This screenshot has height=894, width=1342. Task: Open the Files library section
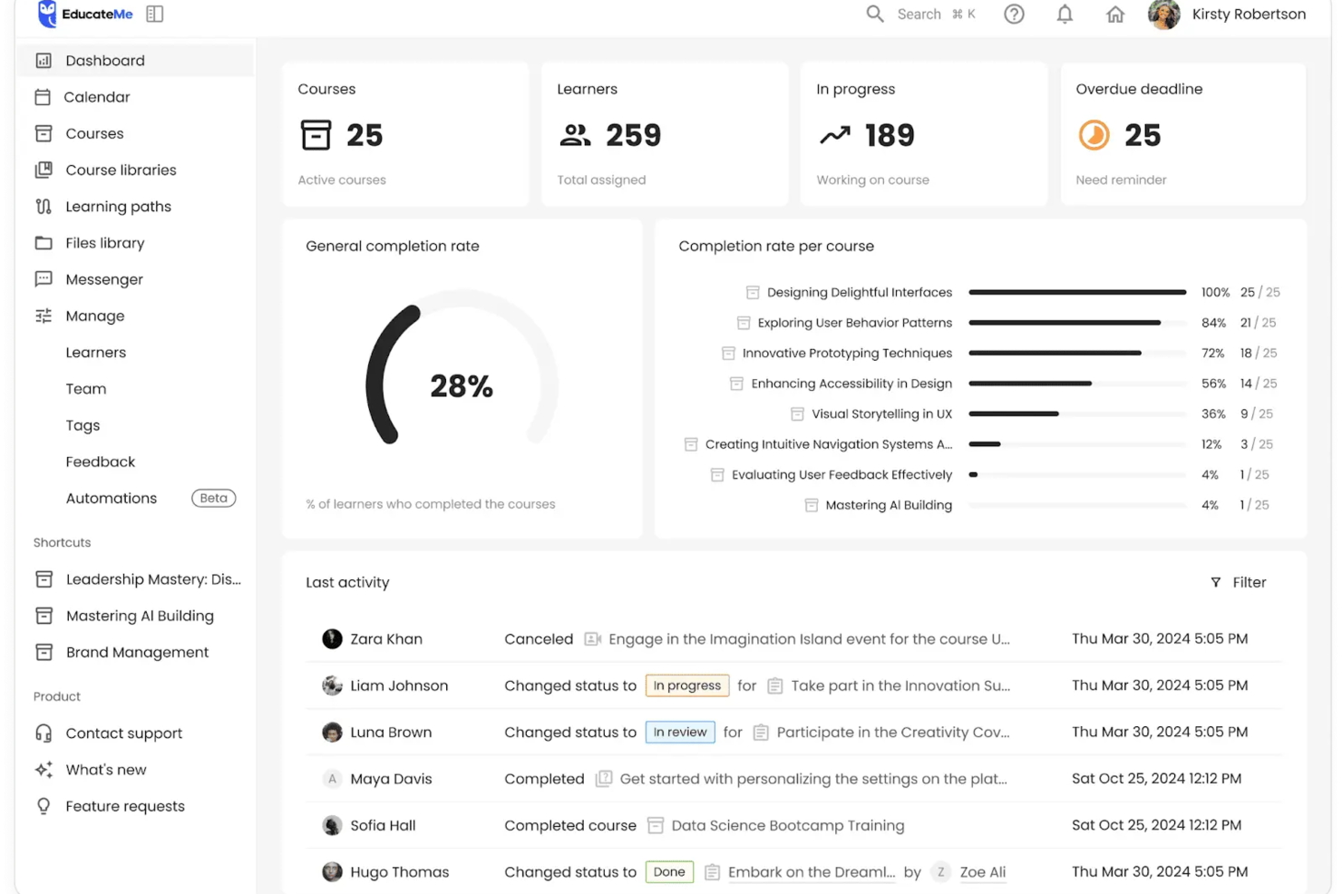[x=104, y=243]
